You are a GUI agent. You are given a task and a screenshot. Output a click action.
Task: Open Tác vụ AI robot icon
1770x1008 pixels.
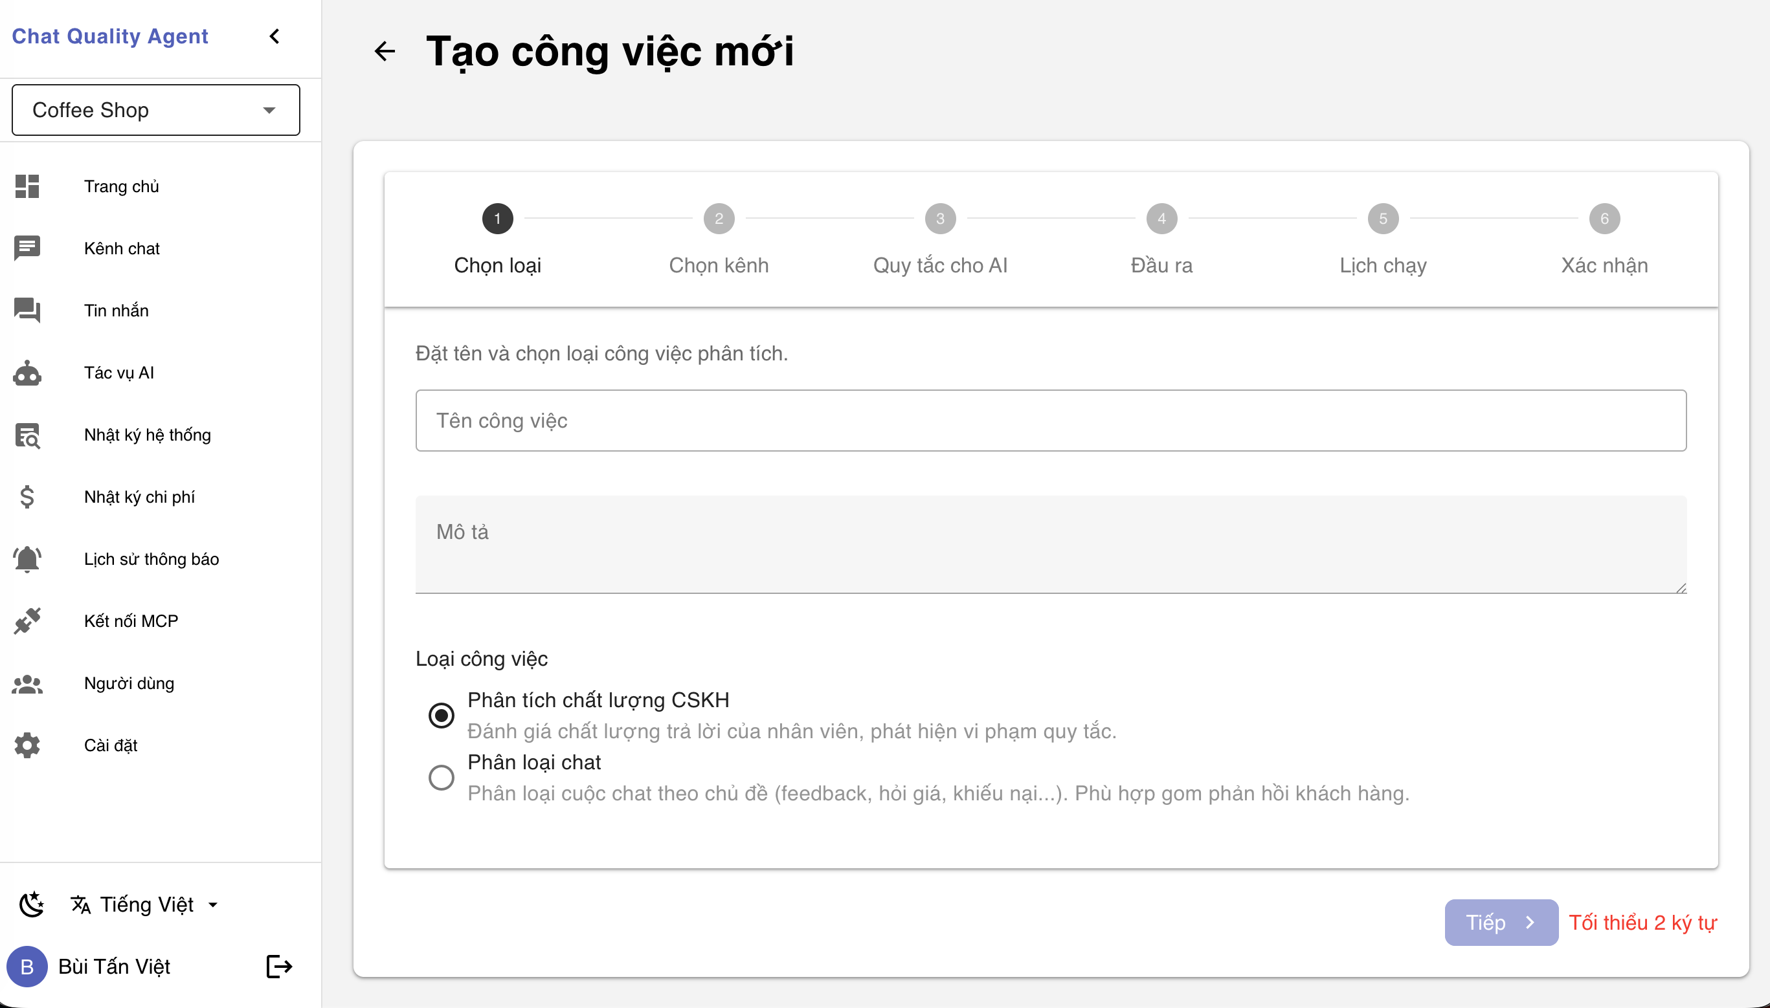27,373
